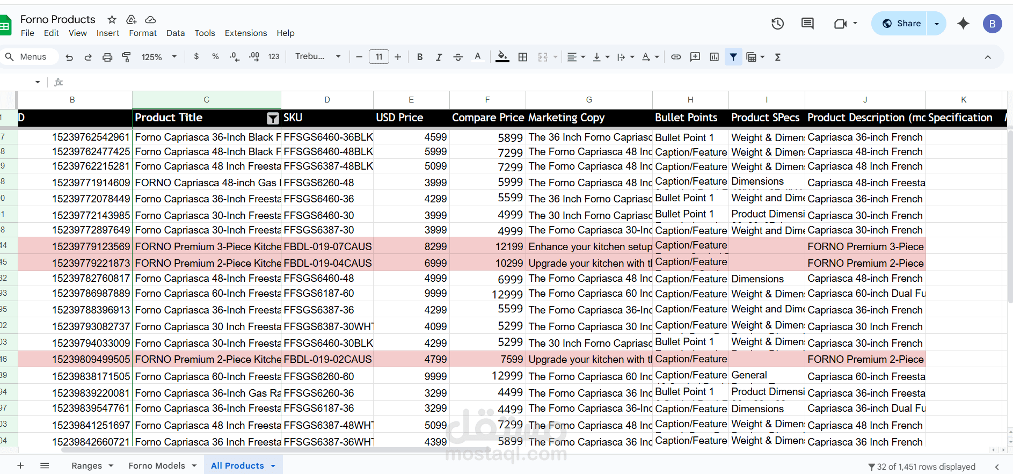
Task: Open the 125% zoom dropdown
Action: [159, 57]
